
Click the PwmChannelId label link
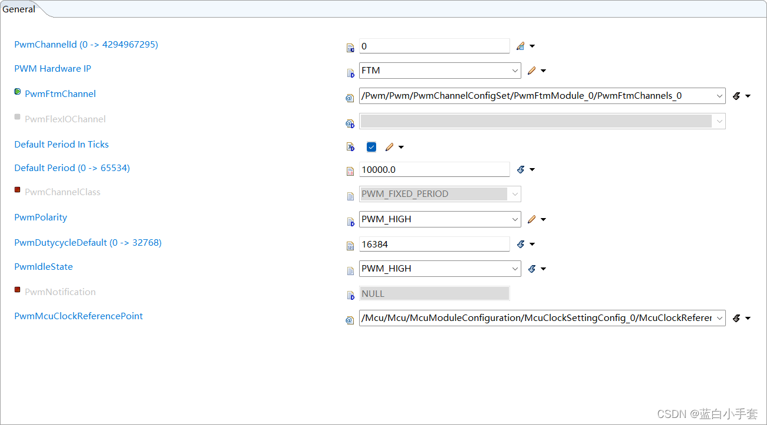(86, 44)
